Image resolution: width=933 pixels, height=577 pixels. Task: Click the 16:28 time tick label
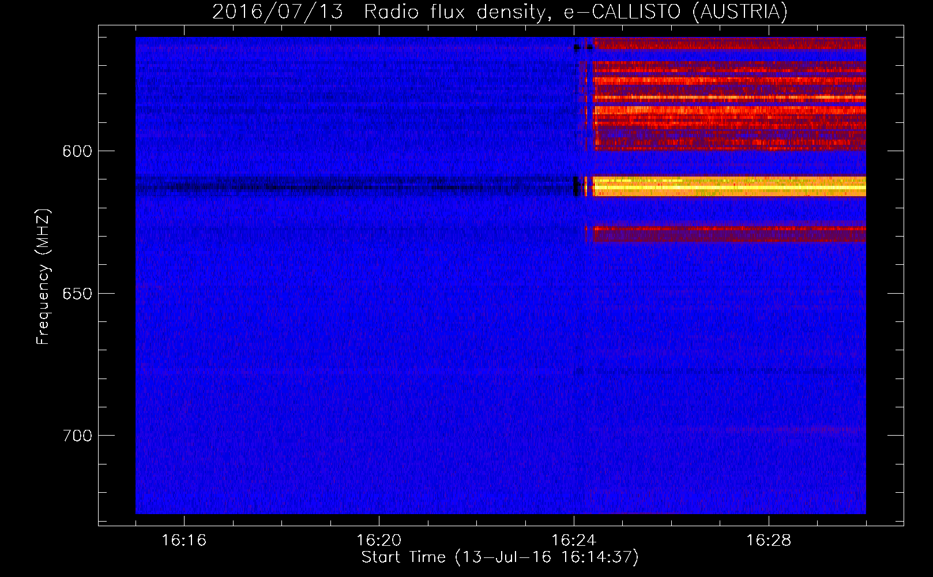point(769,540)
